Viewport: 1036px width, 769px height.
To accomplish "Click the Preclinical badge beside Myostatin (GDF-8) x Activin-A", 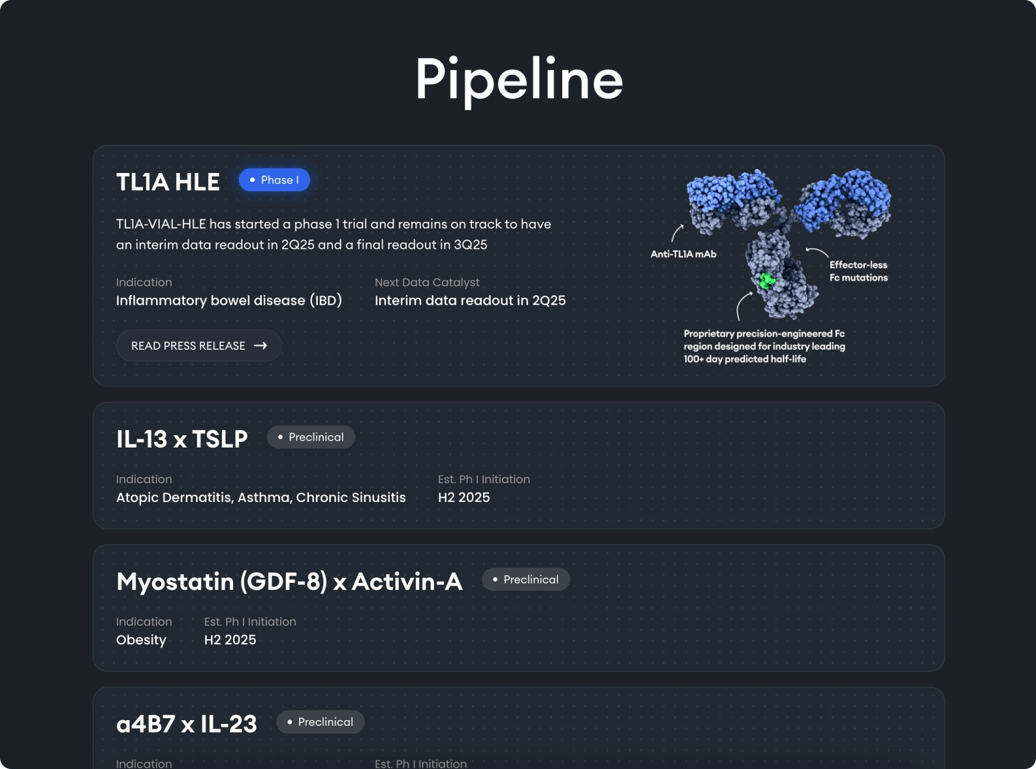I will (526, 580).
